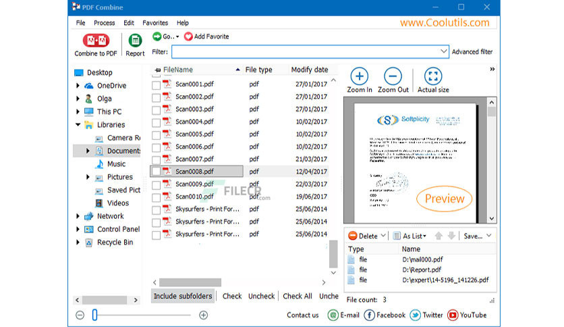Visit the www.Coolutils.com link
The width and height of the screenshot is (564, 327).
click(445, 22)
